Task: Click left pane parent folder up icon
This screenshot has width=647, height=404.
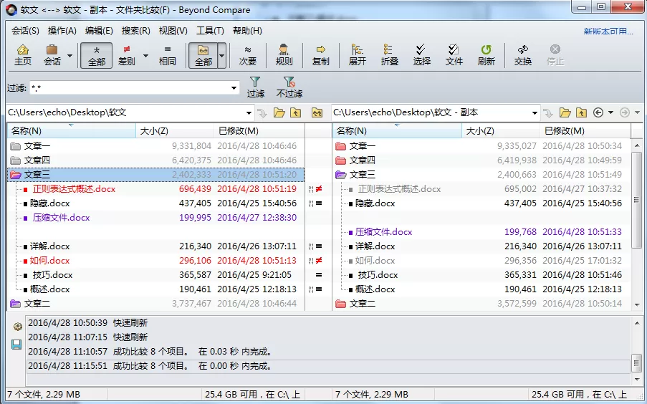Action: coord(295,112)
